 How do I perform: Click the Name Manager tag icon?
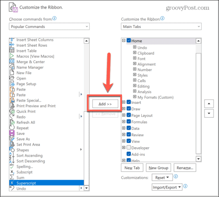coord(12,67)
